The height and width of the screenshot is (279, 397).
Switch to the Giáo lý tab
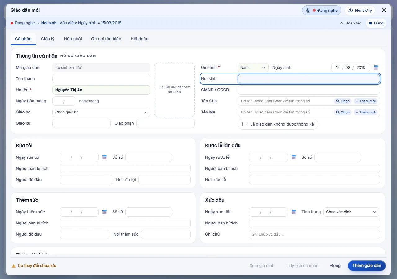point(48,39)
